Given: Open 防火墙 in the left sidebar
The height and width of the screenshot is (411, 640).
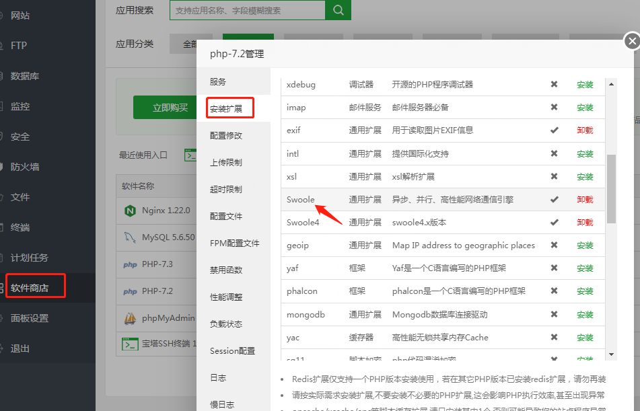Looking at the screenshot, I should click(x=25, y=167).
